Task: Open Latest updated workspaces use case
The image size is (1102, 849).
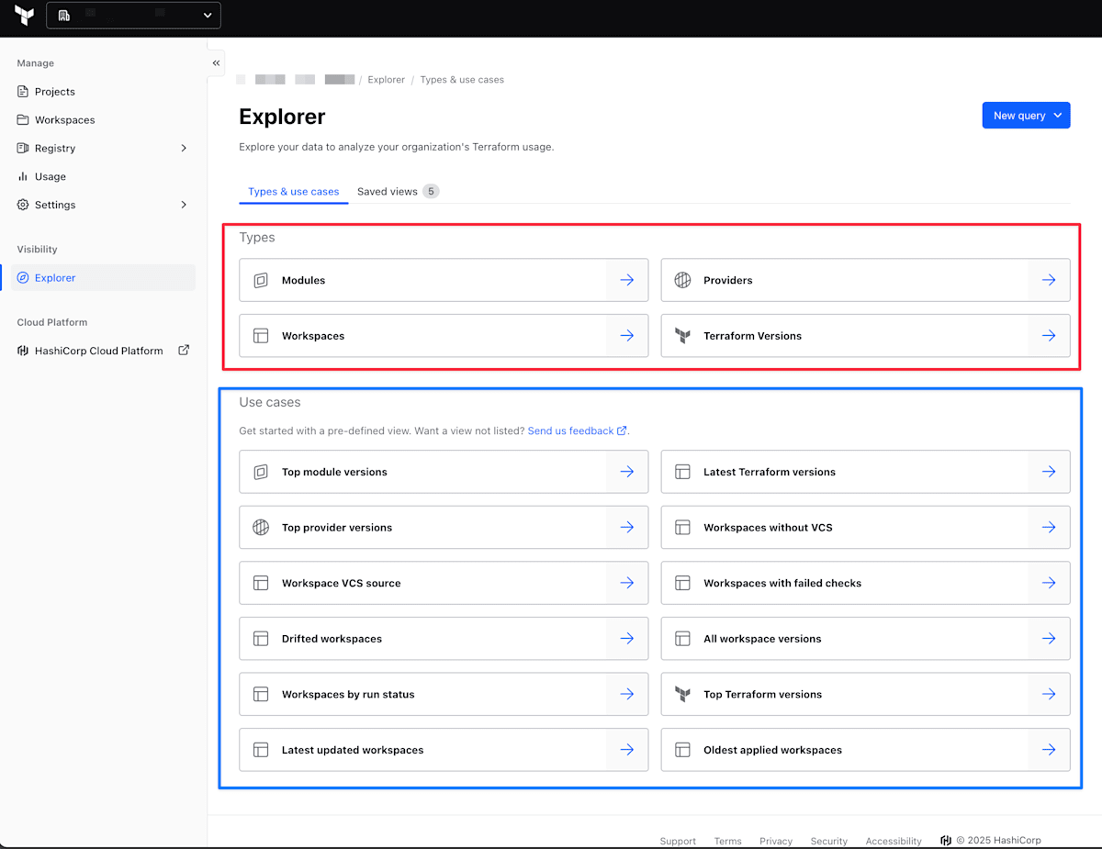Action: [x=444, y=750]
